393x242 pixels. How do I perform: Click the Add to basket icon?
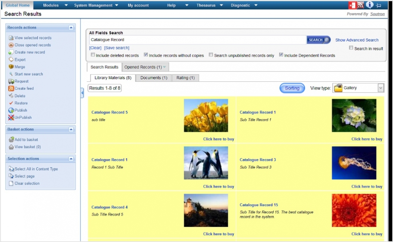(x=11, y=140)
